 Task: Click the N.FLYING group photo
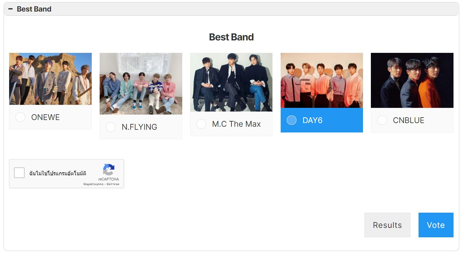[x=141, y=84]
